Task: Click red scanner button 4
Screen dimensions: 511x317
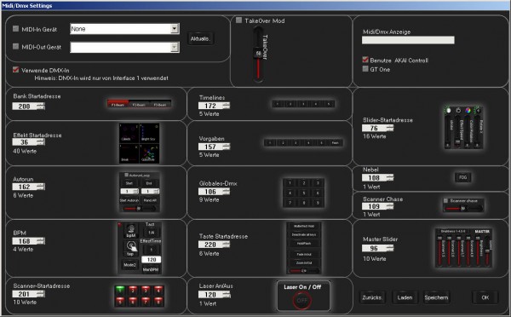Action: [158, 290]
